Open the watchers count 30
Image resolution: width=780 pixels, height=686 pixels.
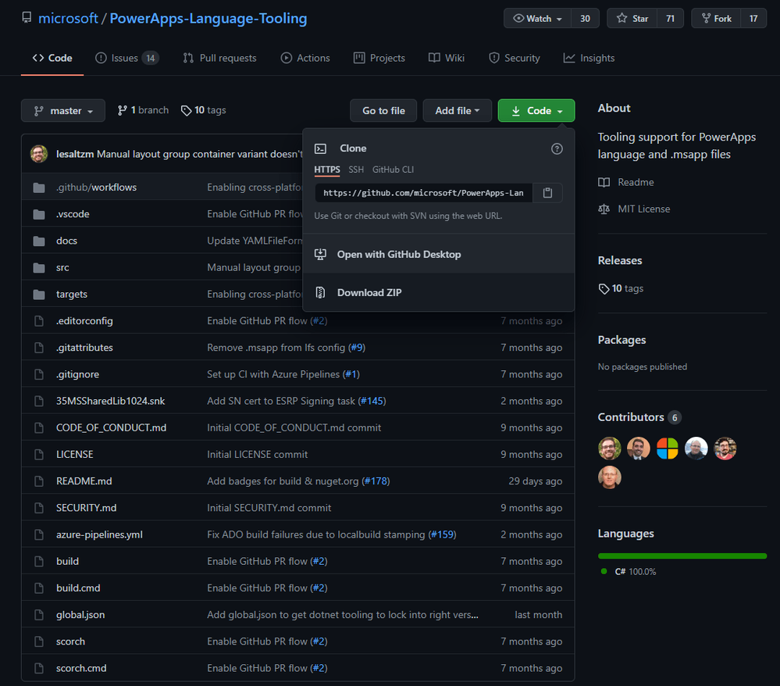pos(585,19)
